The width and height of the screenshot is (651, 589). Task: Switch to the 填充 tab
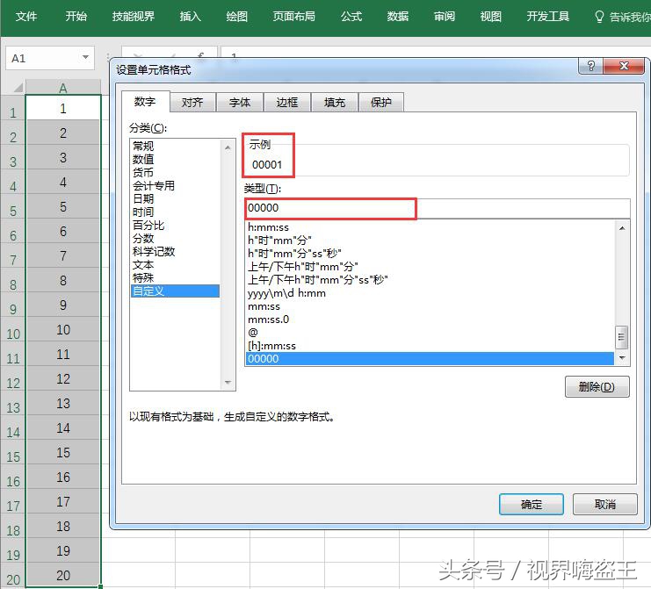click(x=335, y=103)
